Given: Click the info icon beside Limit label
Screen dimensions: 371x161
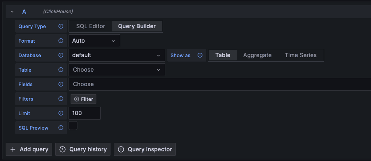Looking at the screenshot, I should [x=61, y=114].
